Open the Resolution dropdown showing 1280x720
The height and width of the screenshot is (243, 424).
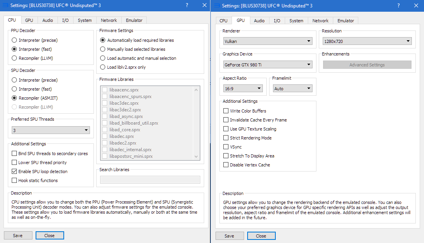pyautogui.click(x=367, y=41)
